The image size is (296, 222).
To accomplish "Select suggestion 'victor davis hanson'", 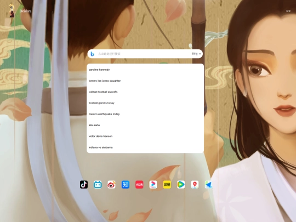I will click(145, 136).
